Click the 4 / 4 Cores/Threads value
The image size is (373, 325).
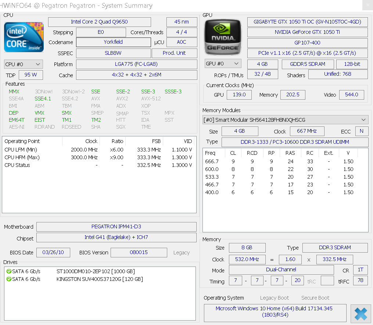182,32
